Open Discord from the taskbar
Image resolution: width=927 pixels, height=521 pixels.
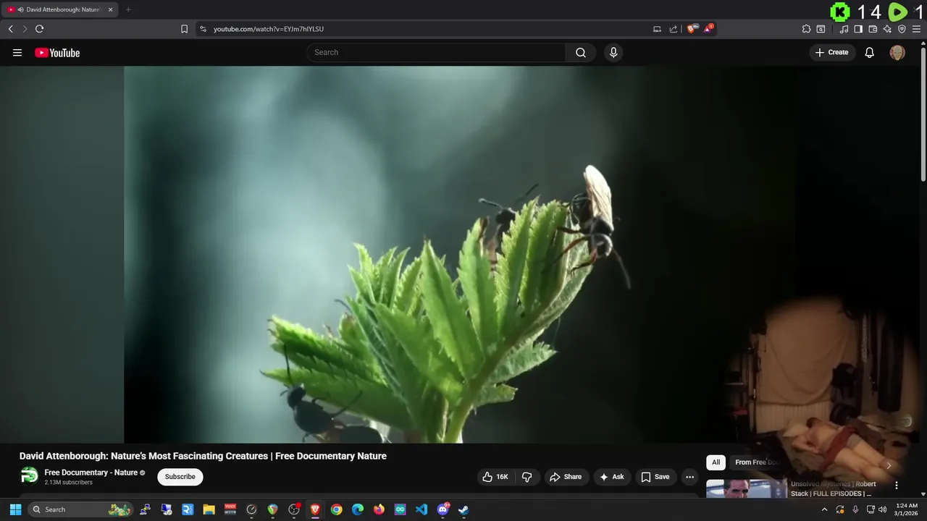[442, 509]
